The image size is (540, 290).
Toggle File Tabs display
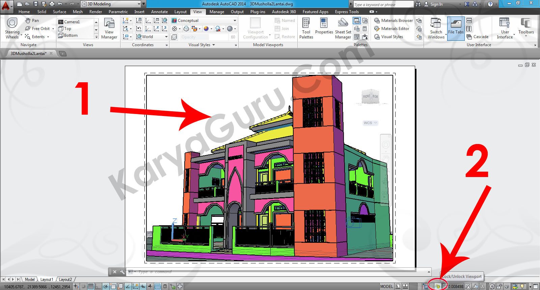click(456, 28)
